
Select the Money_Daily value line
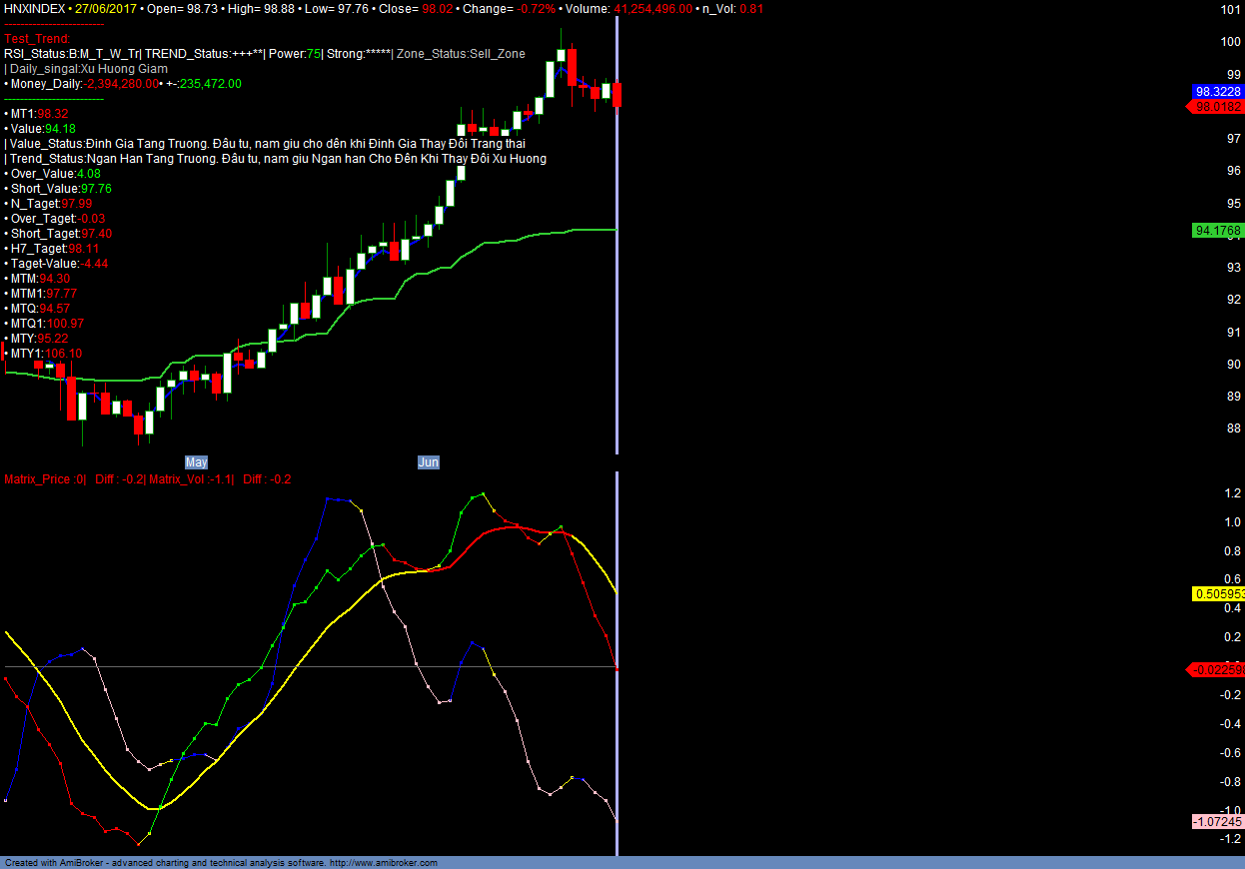(x=123, y=84)
